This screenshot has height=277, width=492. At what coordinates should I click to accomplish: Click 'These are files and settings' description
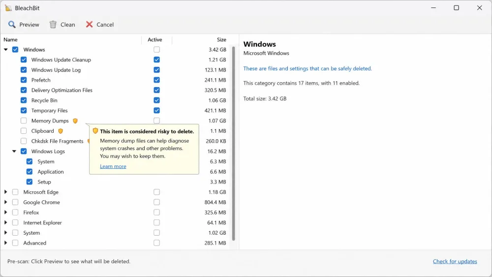(307, 68)
